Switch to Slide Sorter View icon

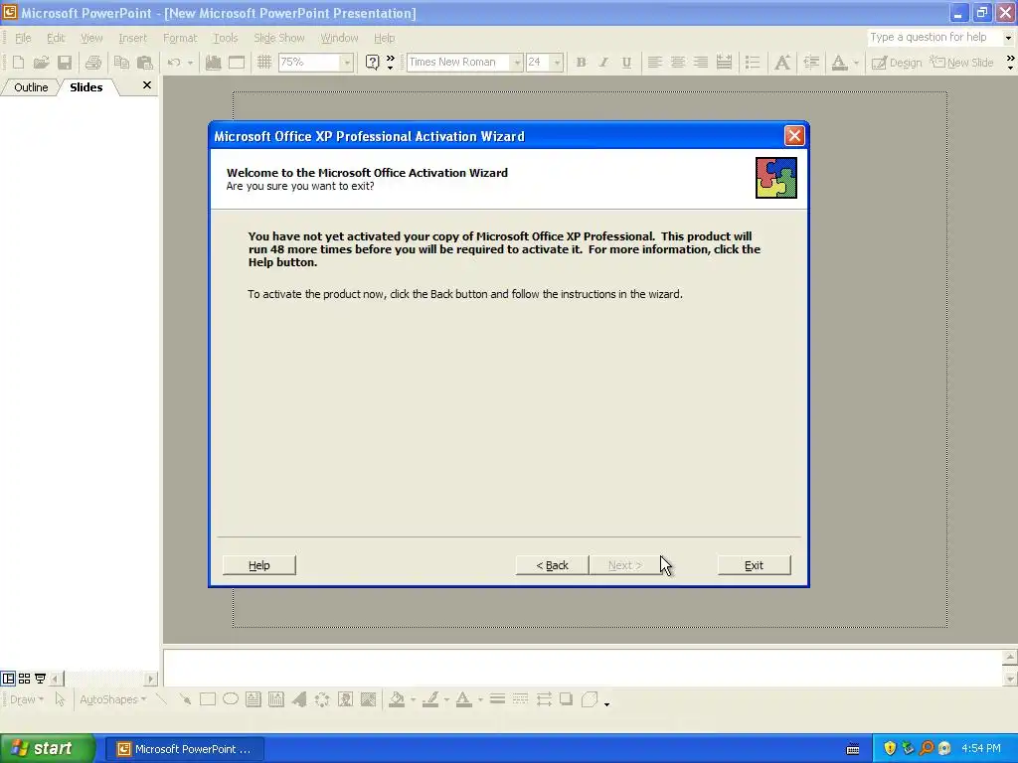click(24, 679)
